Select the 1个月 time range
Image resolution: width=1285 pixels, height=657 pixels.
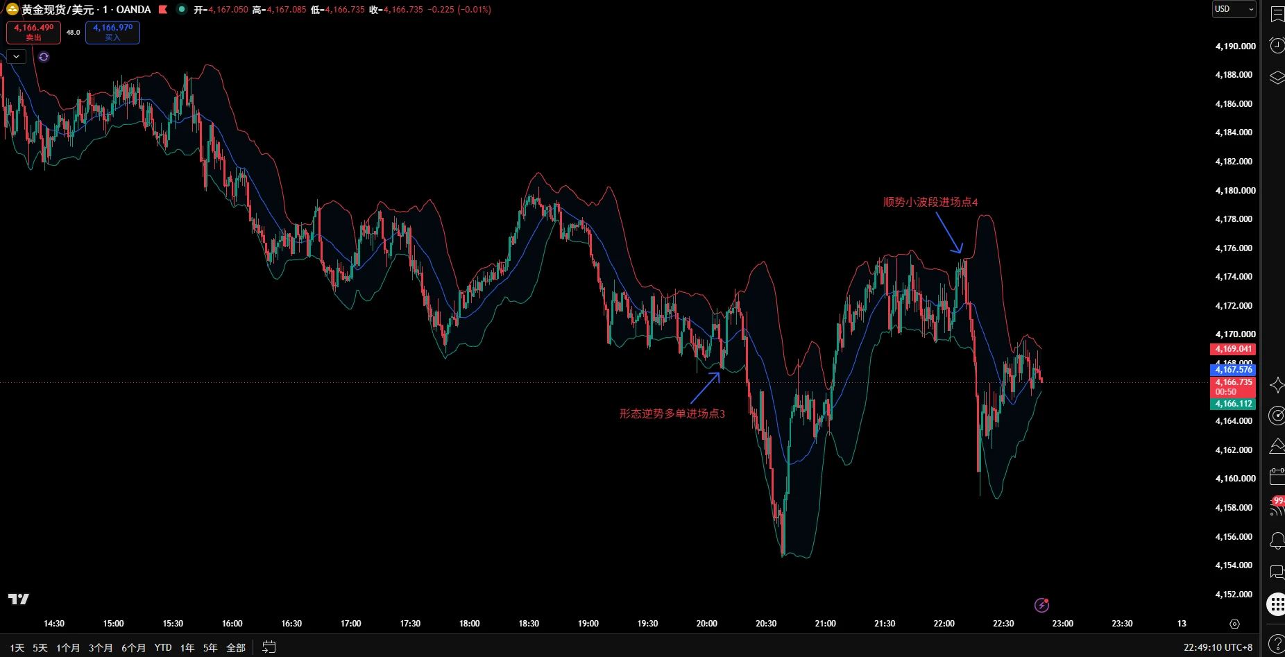68,647
